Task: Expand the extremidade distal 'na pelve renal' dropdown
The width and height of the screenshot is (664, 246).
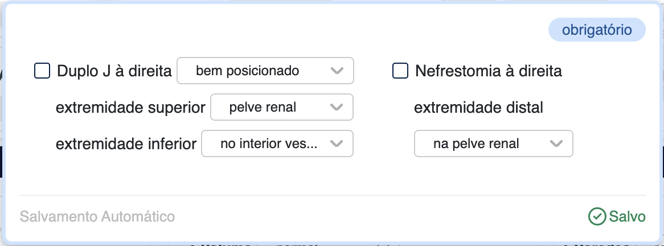Action: point(484,143)
